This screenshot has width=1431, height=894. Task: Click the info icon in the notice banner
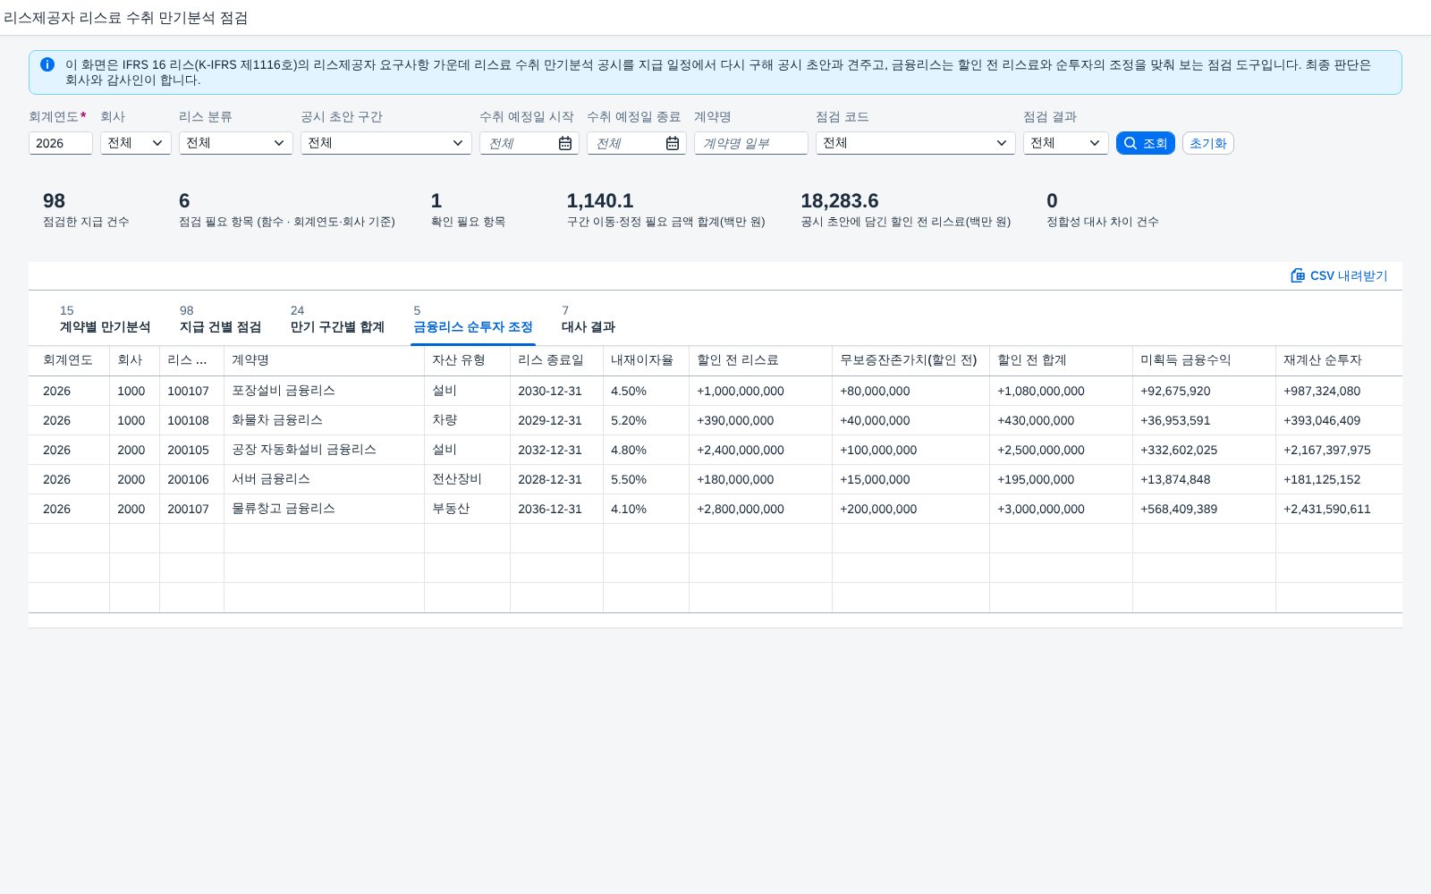47,64
